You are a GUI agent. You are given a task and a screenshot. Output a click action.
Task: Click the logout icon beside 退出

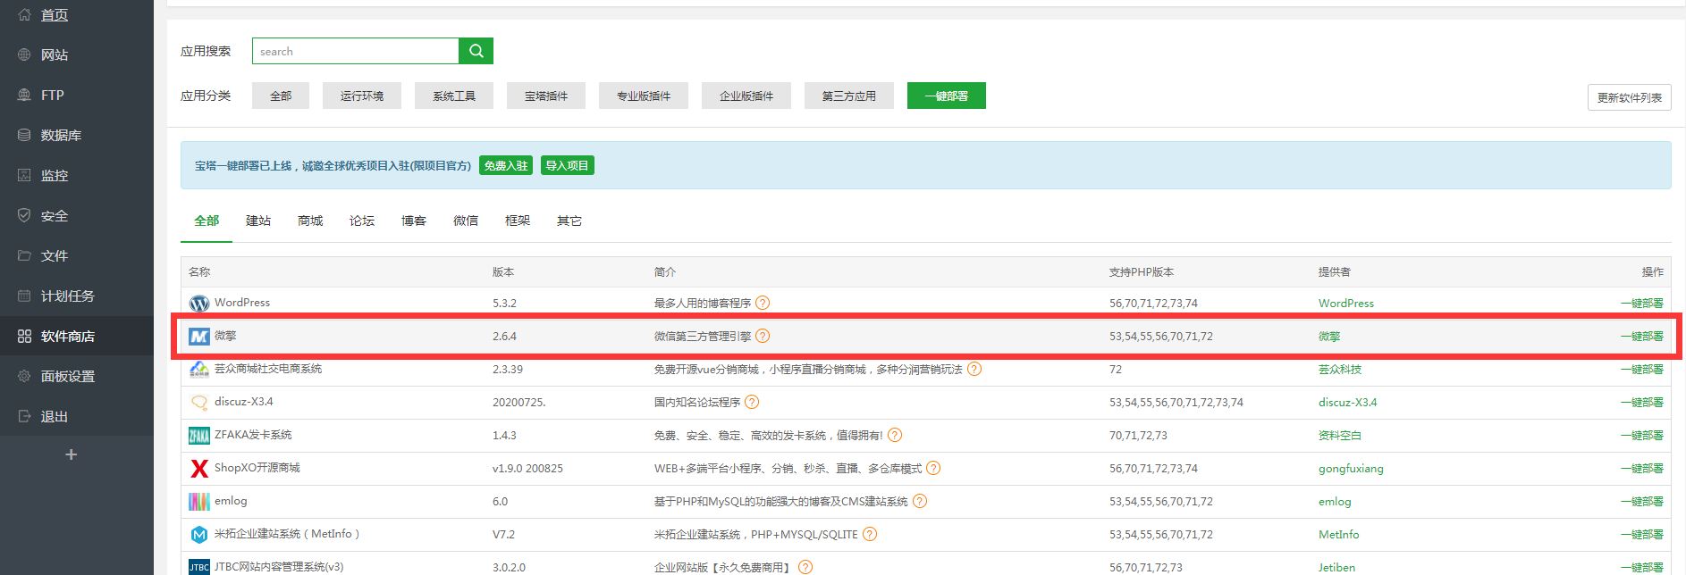tap(24, 416)
